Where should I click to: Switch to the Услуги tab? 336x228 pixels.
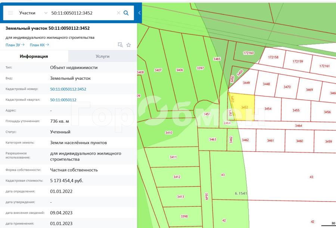pos(102,56)
